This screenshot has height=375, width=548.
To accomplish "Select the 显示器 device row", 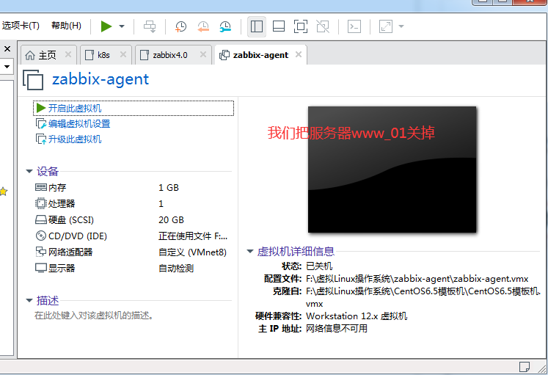I will pyautogui.click(x=133, y=268).
